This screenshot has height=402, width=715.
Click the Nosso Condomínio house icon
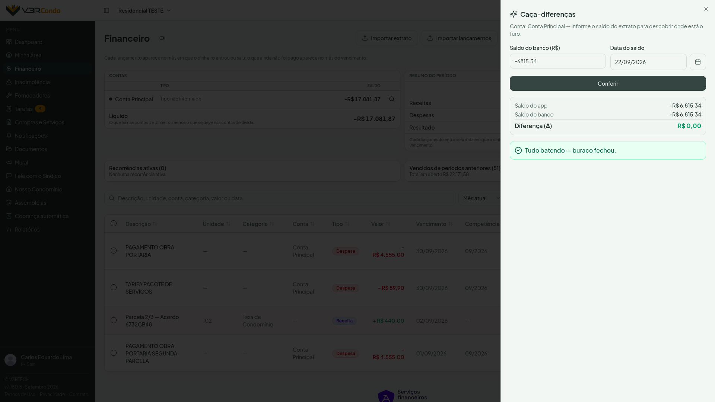tap(9, 189)
